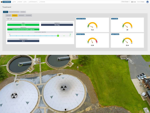Click the Downtime Criticality label
The height and width of the screenshot is (113, 150).
click(81, 19)
